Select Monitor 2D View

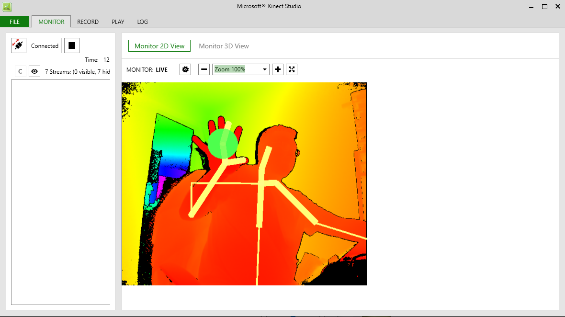pos(159,46)
